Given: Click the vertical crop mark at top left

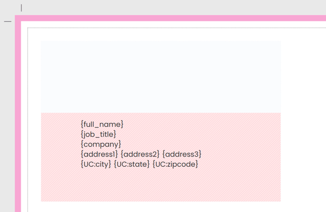Looking at the screenshot, I should tap(21, 8).
